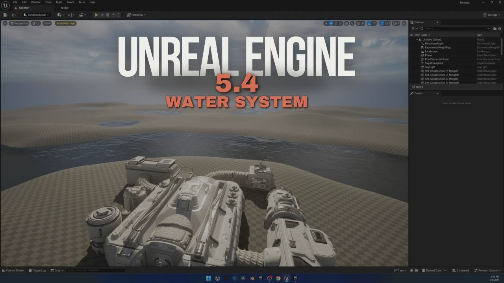Click the Eject button beside Stop
504x283 pixels.
[113, 15]
